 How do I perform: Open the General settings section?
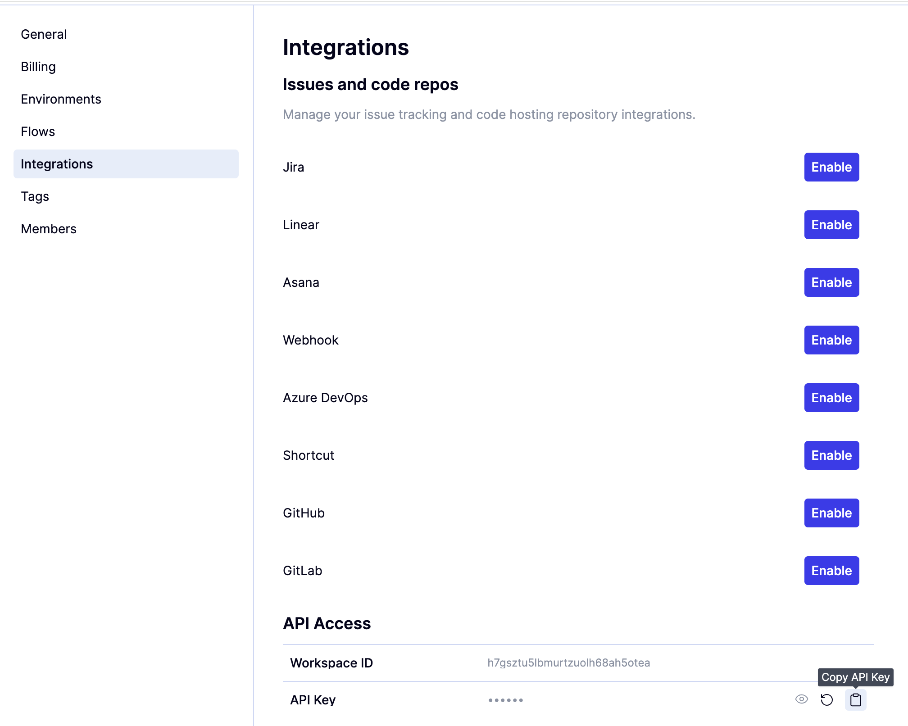(44, 34)
